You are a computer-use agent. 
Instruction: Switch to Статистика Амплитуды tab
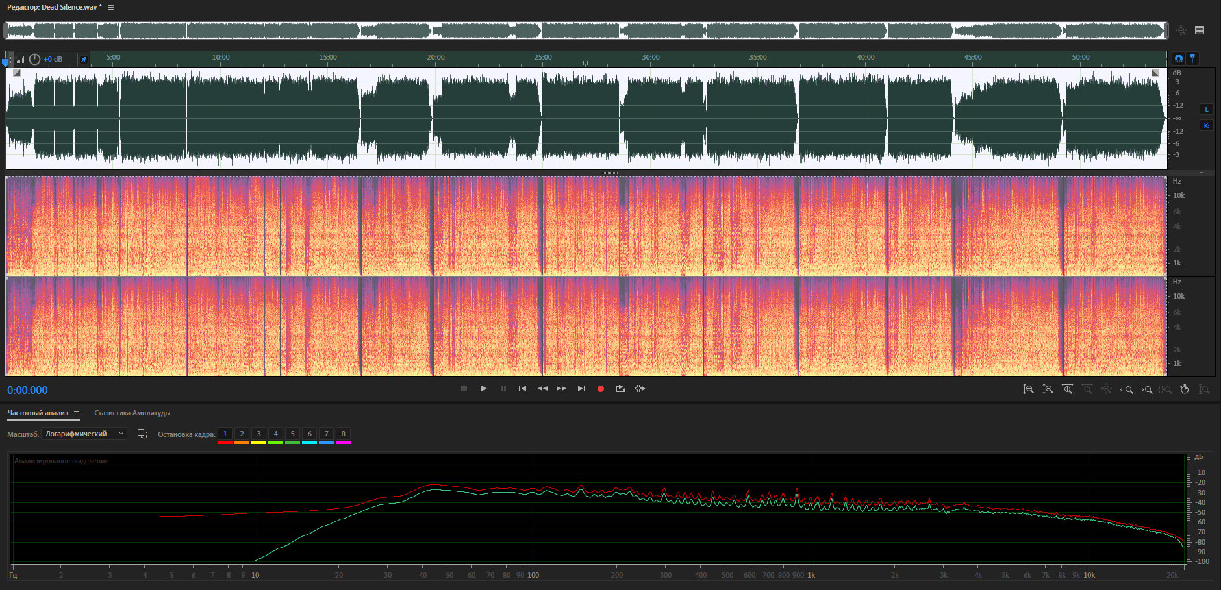132,413
